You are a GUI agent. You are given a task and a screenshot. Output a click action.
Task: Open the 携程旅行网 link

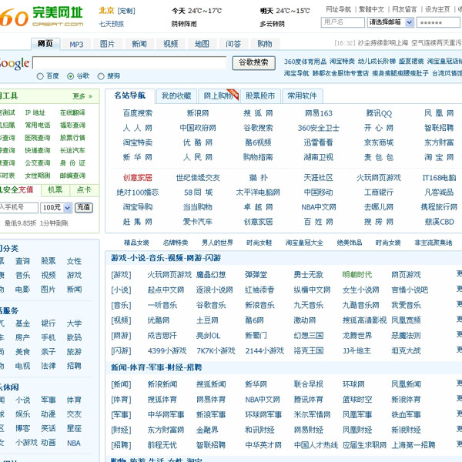click(439, 207)
